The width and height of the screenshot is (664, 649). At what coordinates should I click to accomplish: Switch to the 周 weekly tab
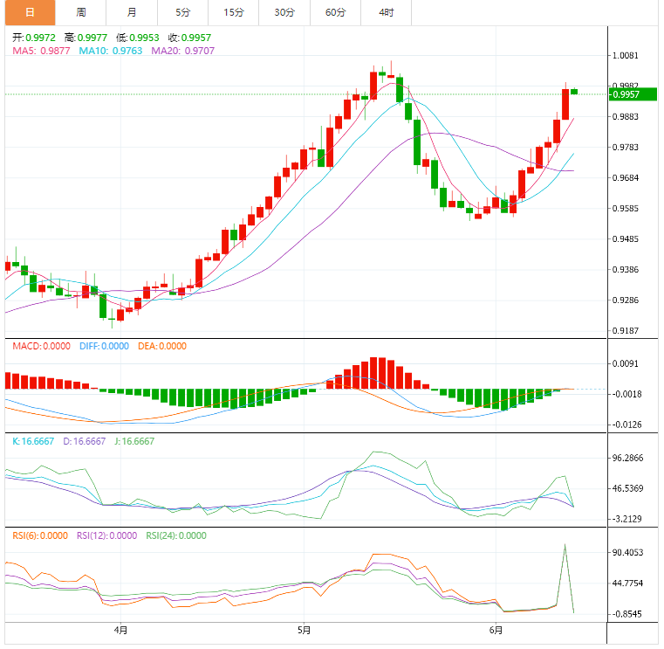tap(80, 12)
